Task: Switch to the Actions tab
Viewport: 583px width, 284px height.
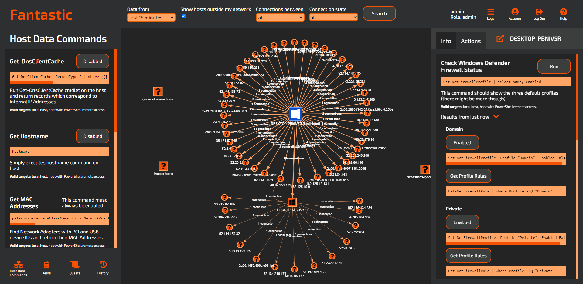Action: 471,41
